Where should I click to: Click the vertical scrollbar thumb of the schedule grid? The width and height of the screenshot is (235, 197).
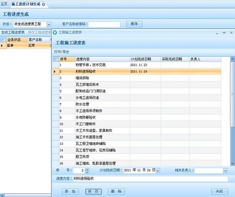tap(232, 94)
